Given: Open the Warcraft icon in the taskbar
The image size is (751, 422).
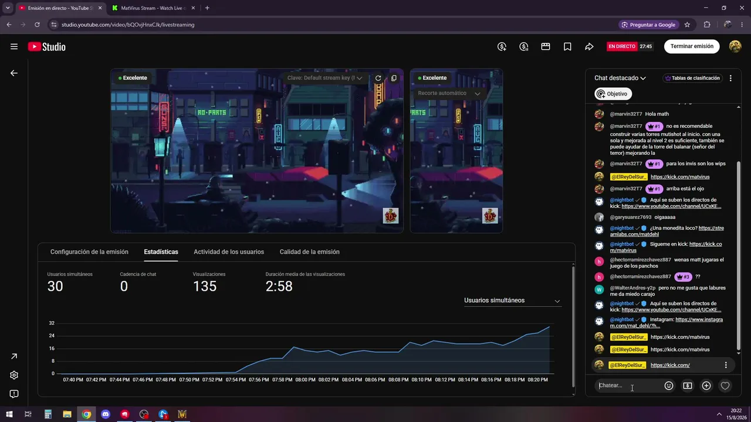Looking at the screenshot, I should point(182,414).
